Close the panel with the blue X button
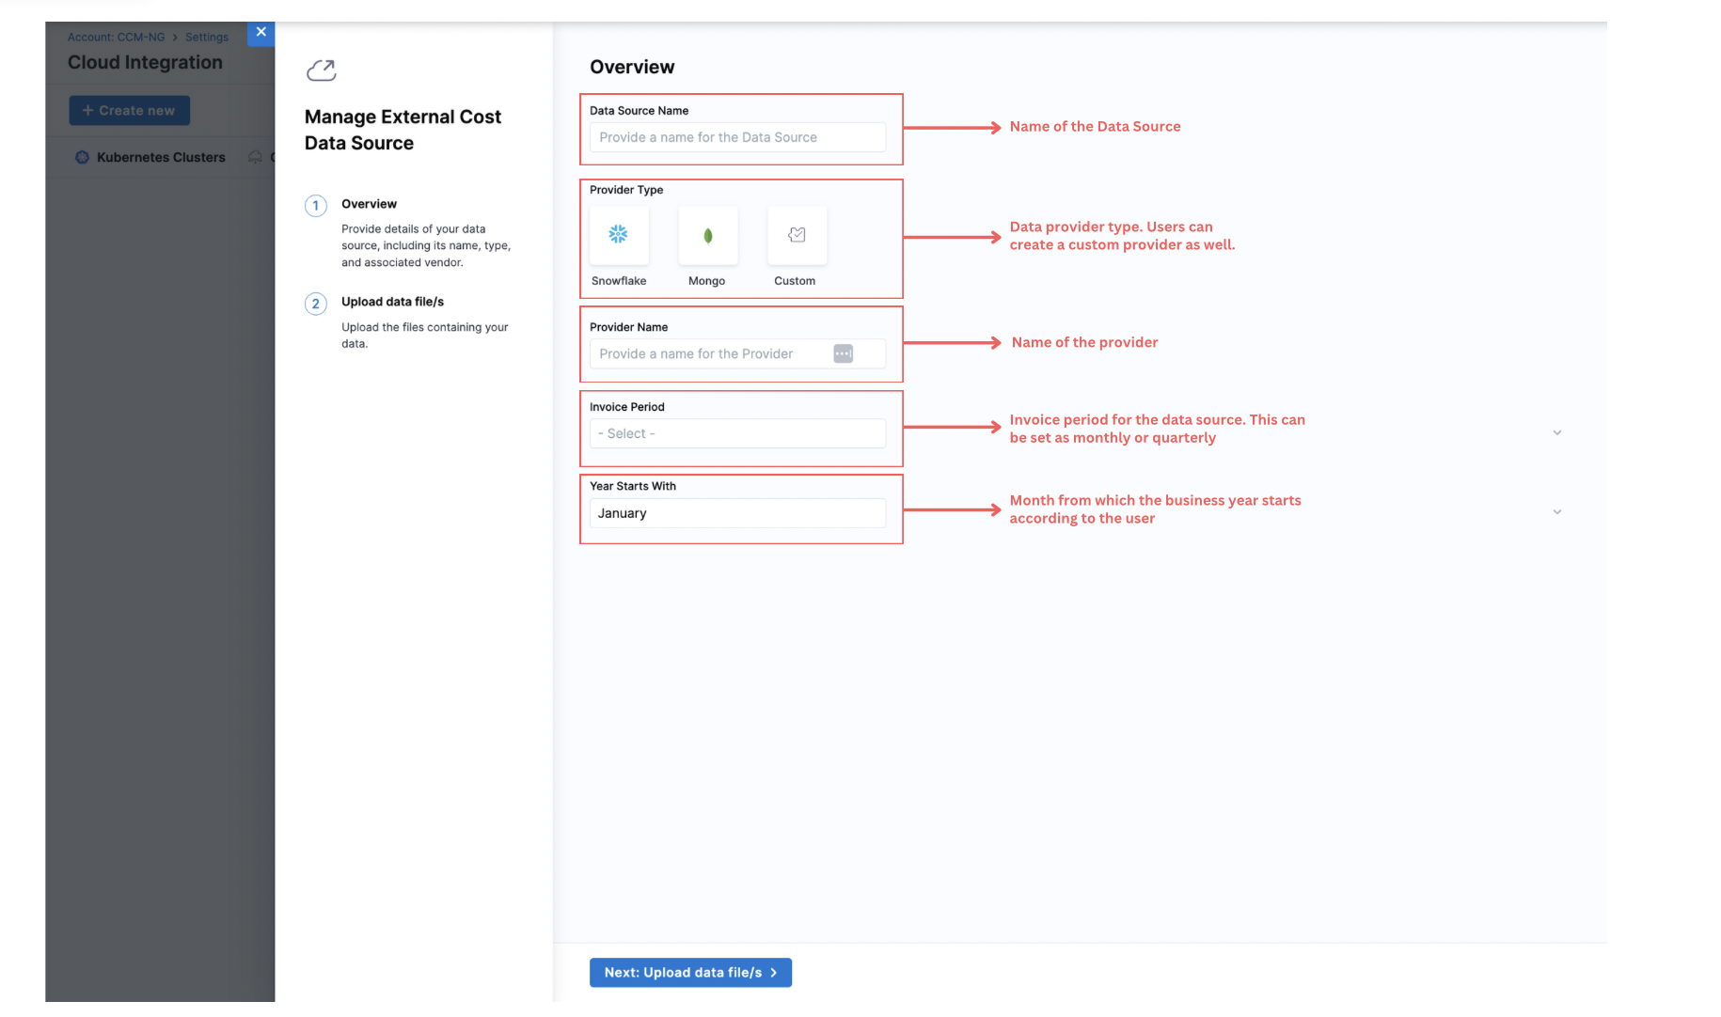This screenshot has width=1721, height=1017. coord(261,32)
